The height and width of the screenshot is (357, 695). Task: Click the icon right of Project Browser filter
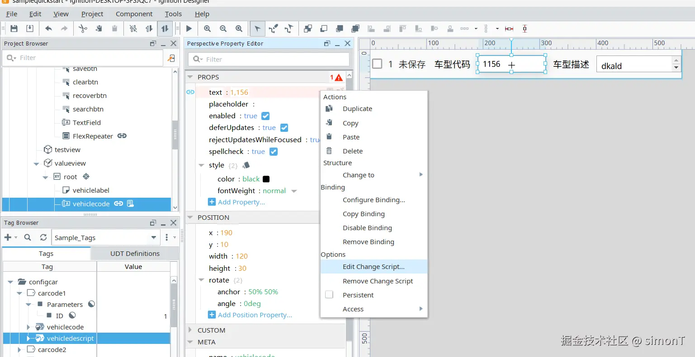[x=171, y=58]
